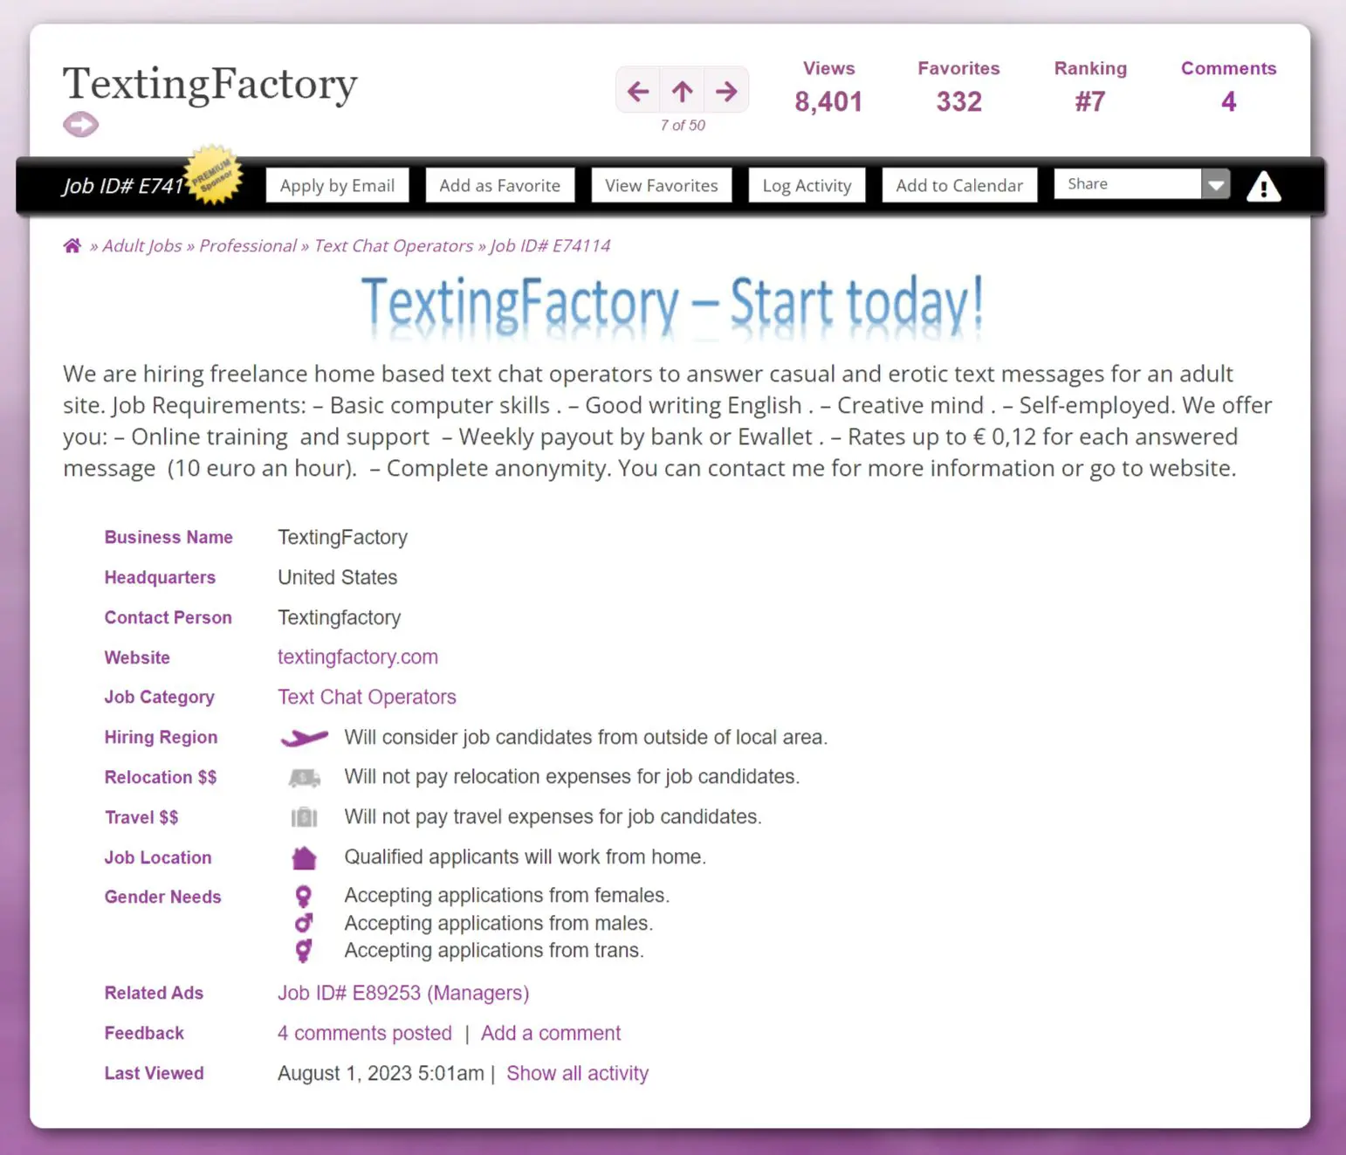Click the Headquarters value United States
This screenshot has width=1346, height=1155.
(x=337, y=577)
